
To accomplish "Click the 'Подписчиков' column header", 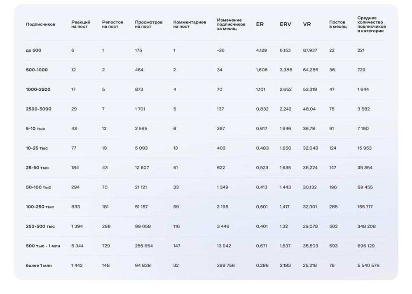I will tap(40, 24).
